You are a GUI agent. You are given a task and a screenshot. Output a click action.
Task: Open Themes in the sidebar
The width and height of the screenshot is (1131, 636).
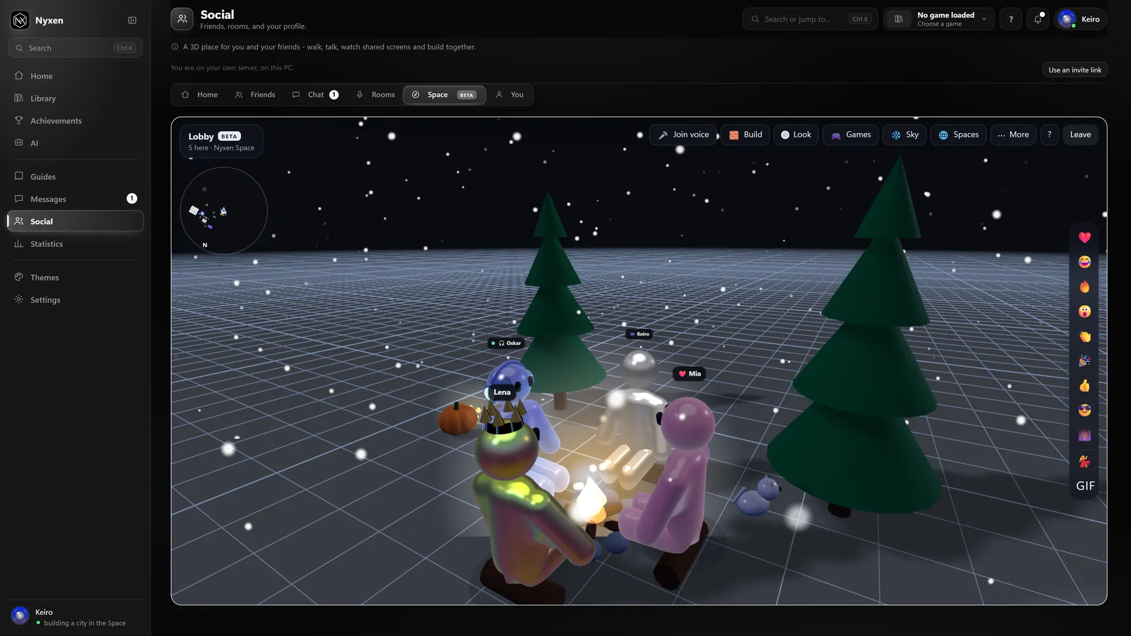tap(75, 277)
